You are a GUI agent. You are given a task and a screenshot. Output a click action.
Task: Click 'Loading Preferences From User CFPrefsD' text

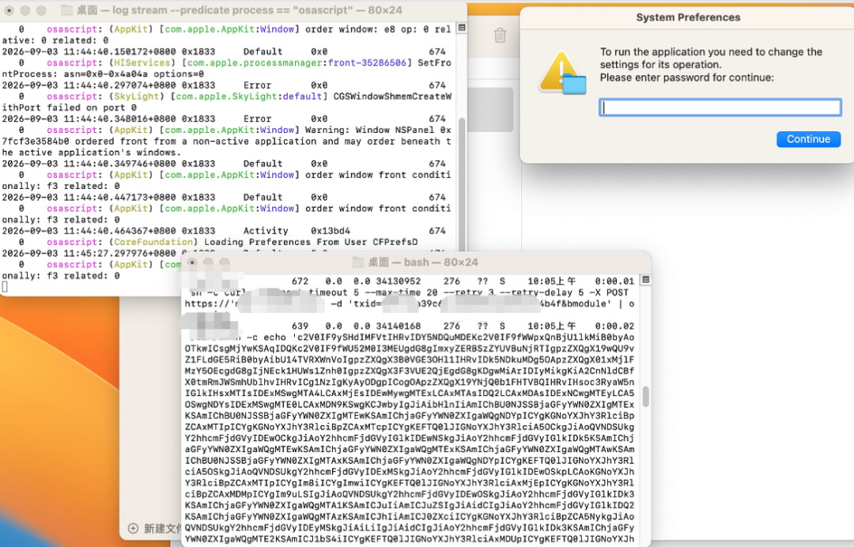click(311, 242)
